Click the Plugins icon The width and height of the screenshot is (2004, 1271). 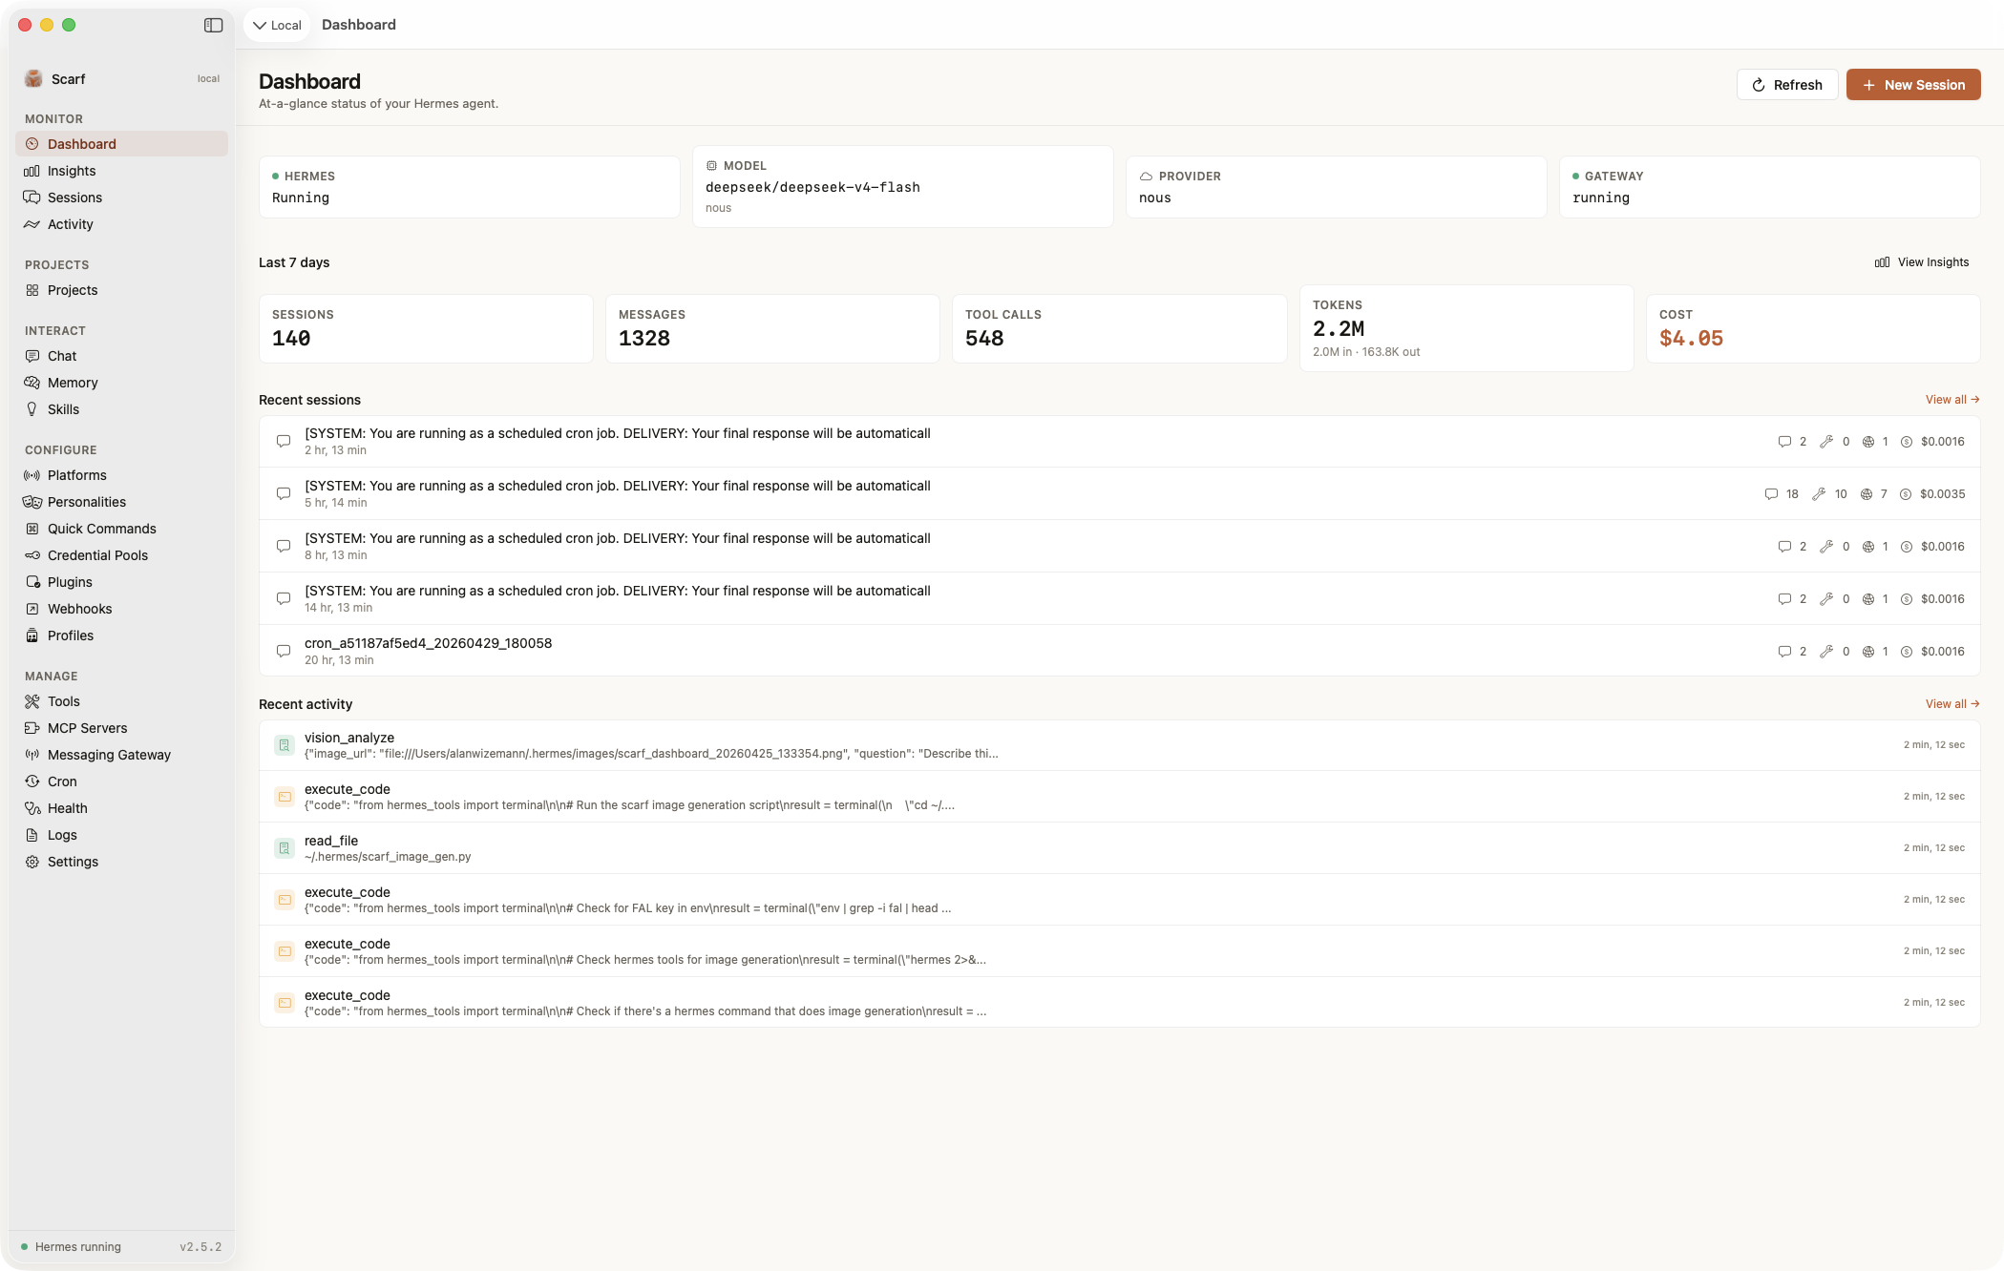pyautogui.click(x=32, y=582)
